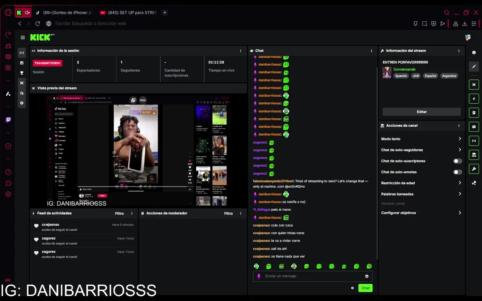This screenshot has width=482, height=301.
Task: Click fabulouslanyards37r0ce1 username in chat
Action: [273, 181]
